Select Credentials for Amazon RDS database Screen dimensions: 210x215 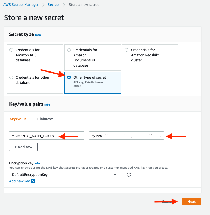(x=11, y=50)
